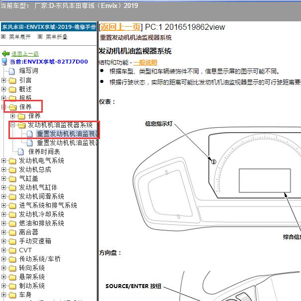301x301 pixels.
Task: Click the folder icon next to 转向系统
Action: point(12,268)
